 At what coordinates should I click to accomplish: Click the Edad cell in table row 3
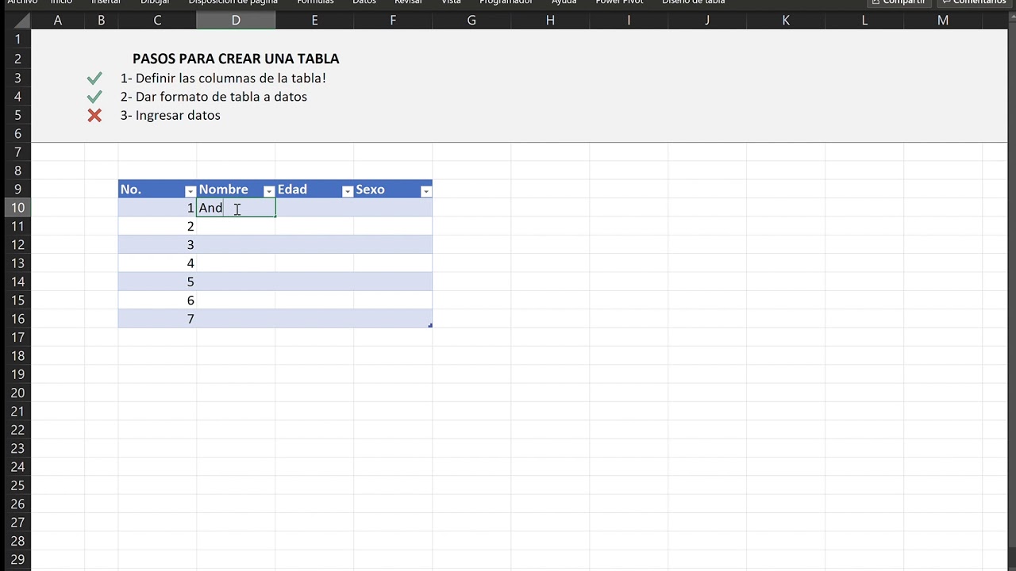pos(314,245)
